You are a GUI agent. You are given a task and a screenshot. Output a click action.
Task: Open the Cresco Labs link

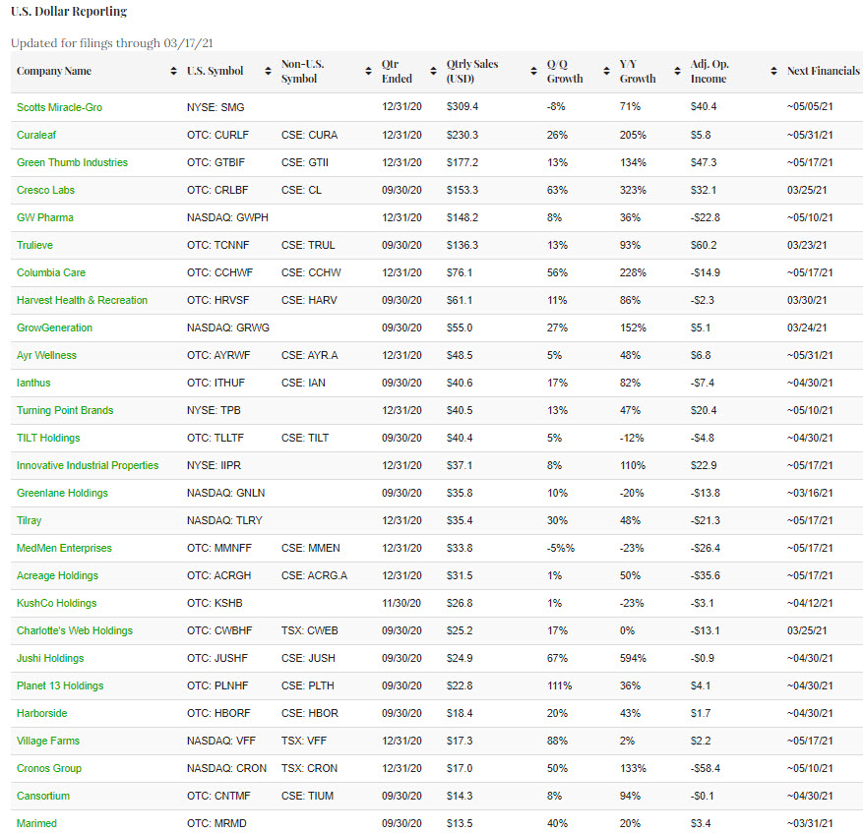point(45,190)
